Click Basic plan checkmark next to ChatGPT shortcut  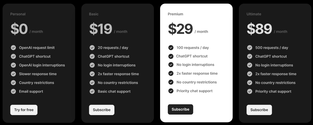point(92,56)
